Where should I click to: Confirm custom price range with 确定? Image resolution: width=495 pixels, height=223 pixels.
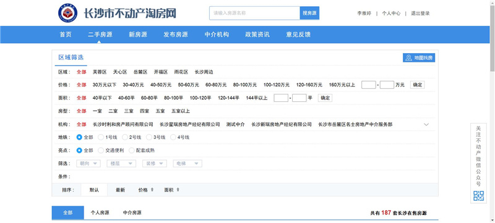[x=417, y=85]
